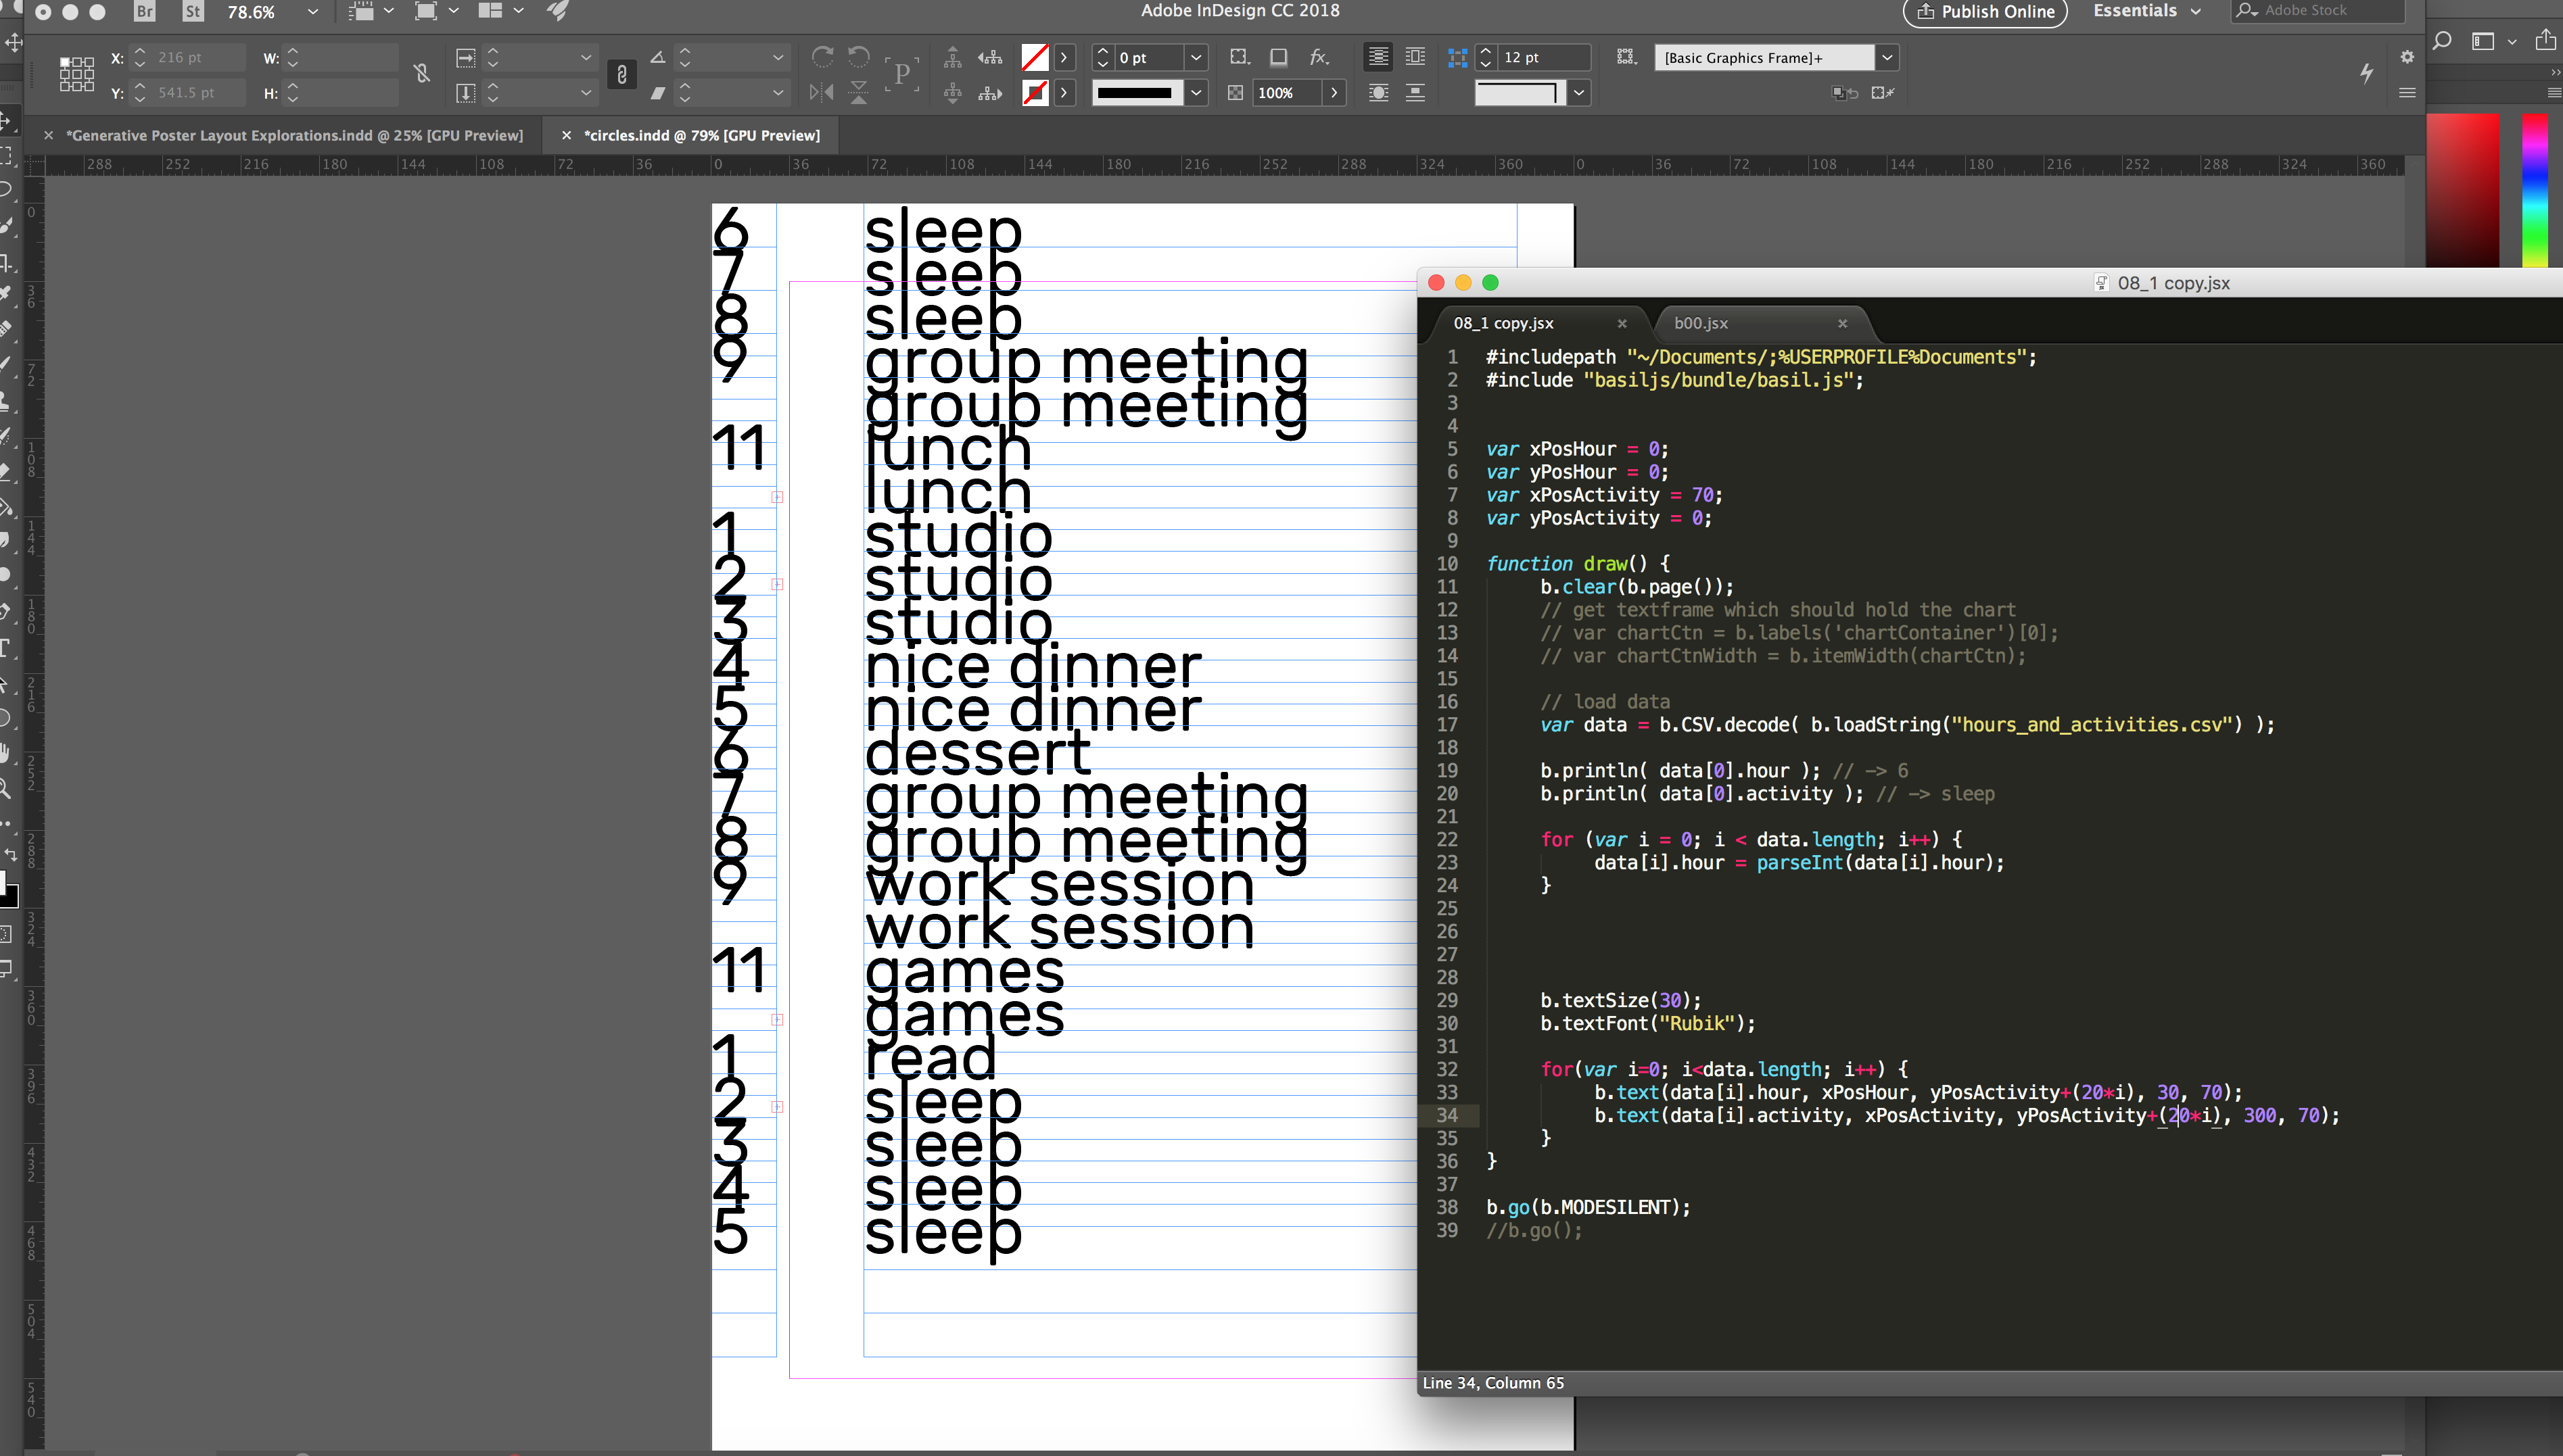Image resolution: width=2563 pixels, height=1456 pixels.
Task: Open the Control panel hamburger menu
Action: point(2407,93)
